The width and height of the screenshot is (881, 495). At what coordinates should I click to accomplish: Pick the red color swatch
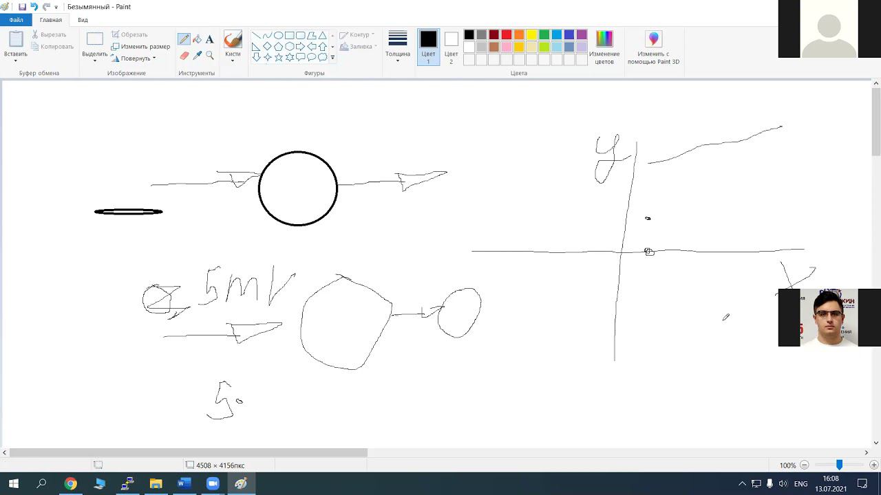tap(507, 35)
